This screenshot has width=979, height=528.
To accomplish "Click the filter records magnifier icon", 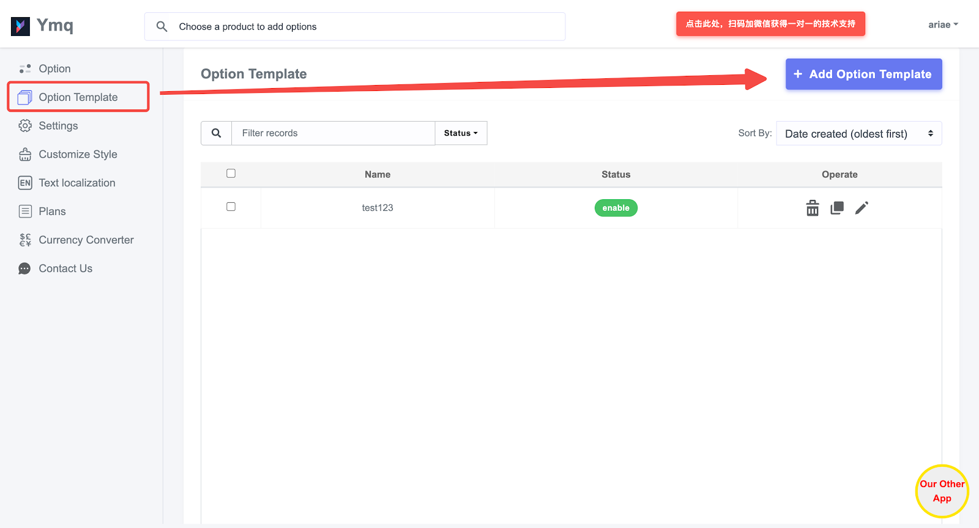I will 216,133.
